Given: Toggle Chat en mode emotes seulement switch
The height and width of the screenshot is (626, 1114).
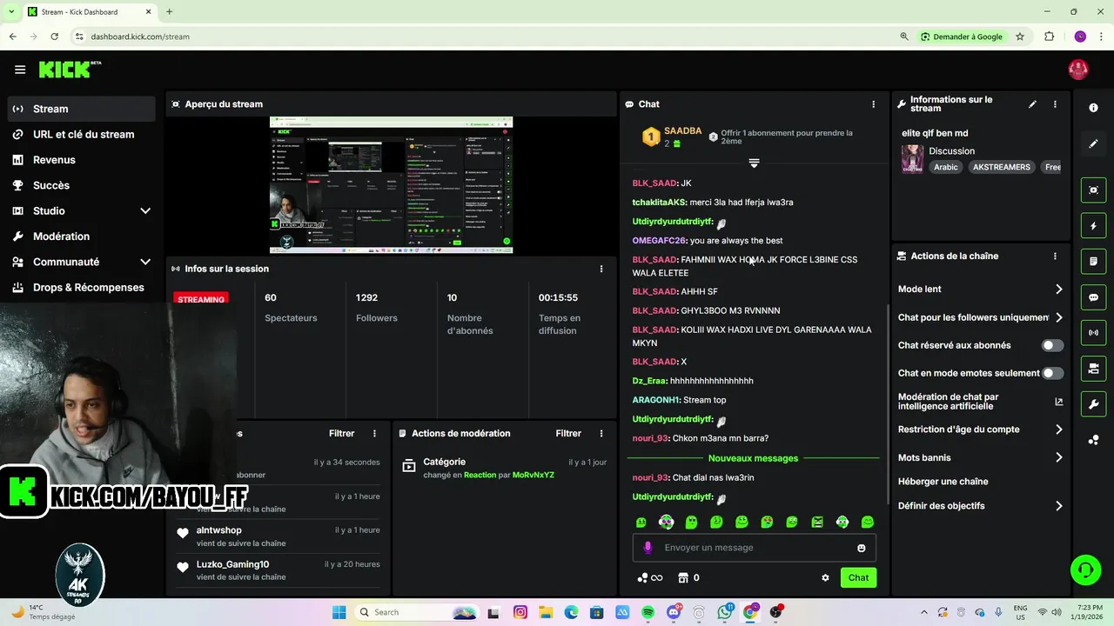Looking at the screenshot, I should 1053,373.
